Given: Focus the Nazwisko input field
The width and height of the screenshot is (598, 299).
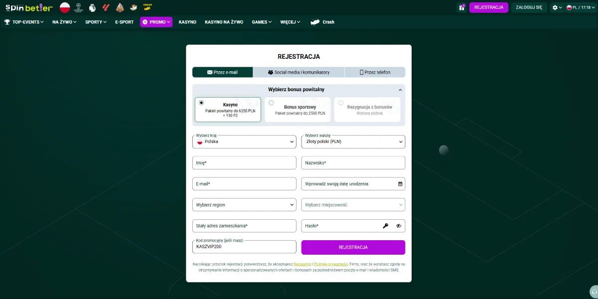Looking at the screenshot, I should [x=353, y=163].
